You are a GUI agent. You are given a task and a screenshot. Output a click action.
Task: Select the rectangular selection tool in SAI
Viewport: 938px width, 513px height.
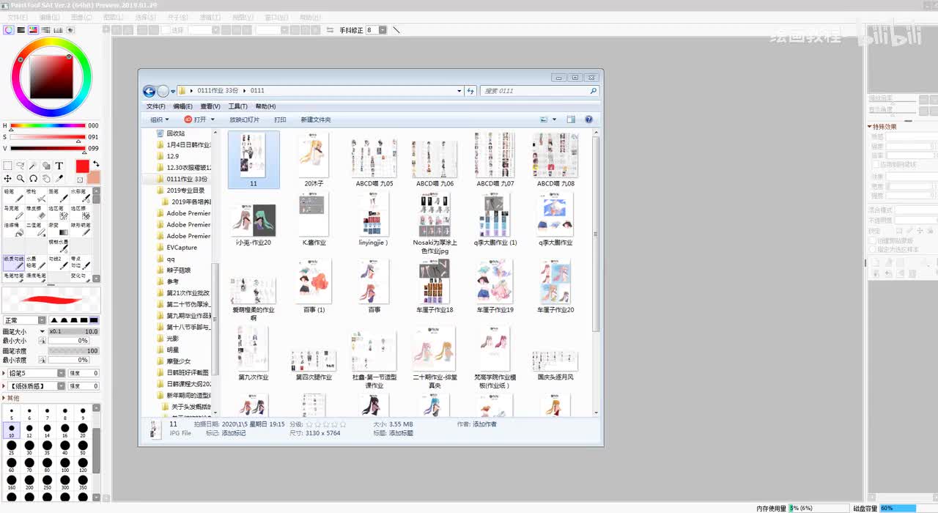coord(7,166)
